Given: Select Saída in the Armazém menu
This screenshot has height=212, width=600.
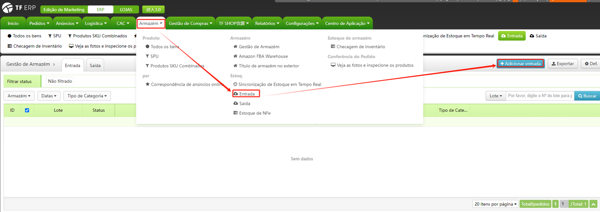Looking at the screenshot, I should point(241,103).
